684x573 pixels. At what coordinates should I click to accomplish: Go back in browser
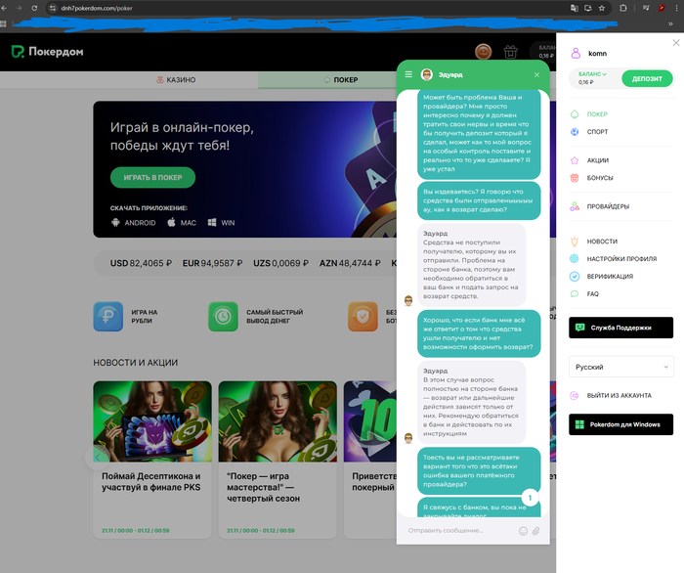4,8
